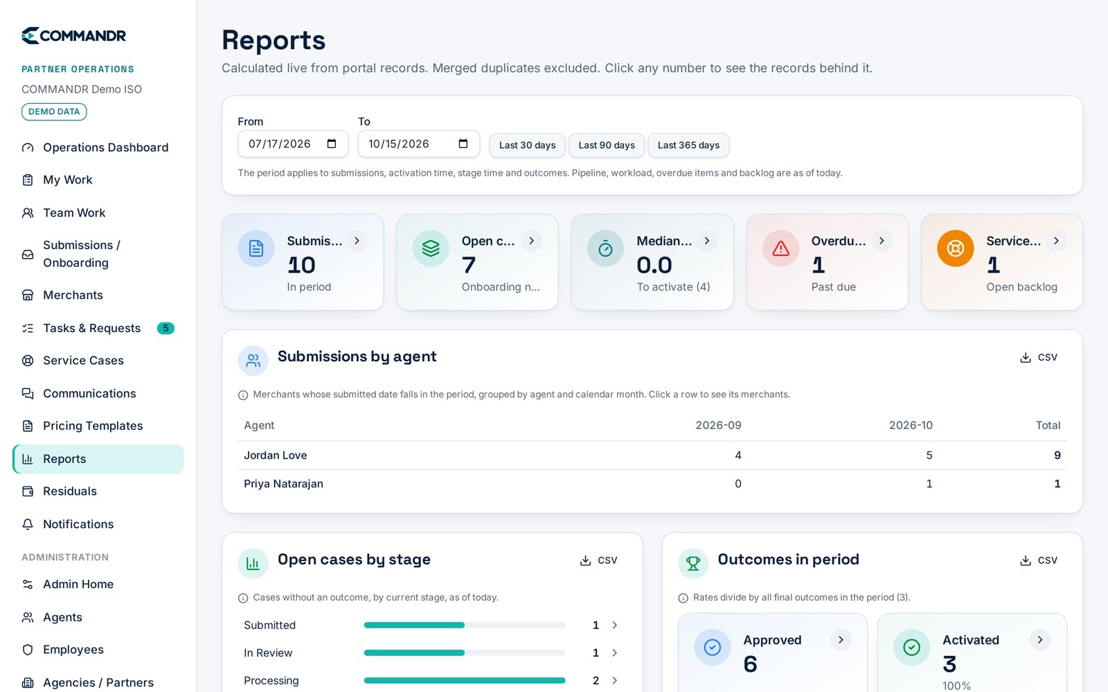Expand the Overdue card chevron
The height and width of the screenshot is (692, 1108).
click(x=881, y=241)
